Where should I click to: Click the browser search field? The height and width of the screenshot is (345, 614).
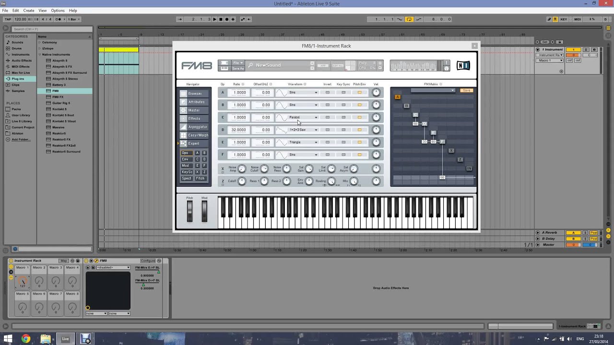tap(51, 29)
